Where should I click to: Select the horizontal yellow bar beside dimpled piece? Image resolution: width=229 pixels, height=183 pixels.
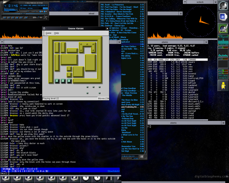72,51
